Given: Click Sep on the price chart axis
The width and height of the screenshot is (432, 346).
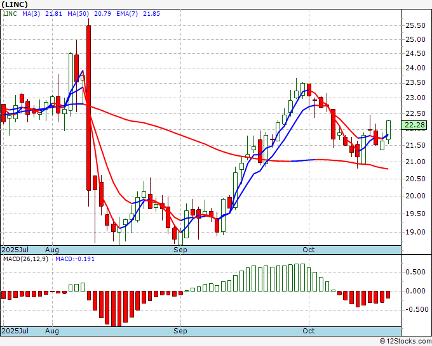Looking at the screenshot, I should [x=180, y=250].
